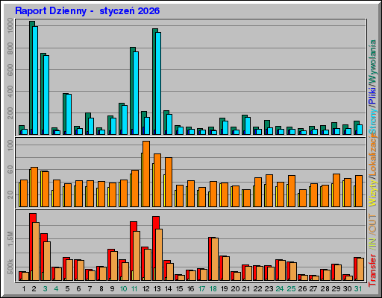Select day label 9 on the x-axis
Screen dimensions: 382x298
tap(112, 289)
